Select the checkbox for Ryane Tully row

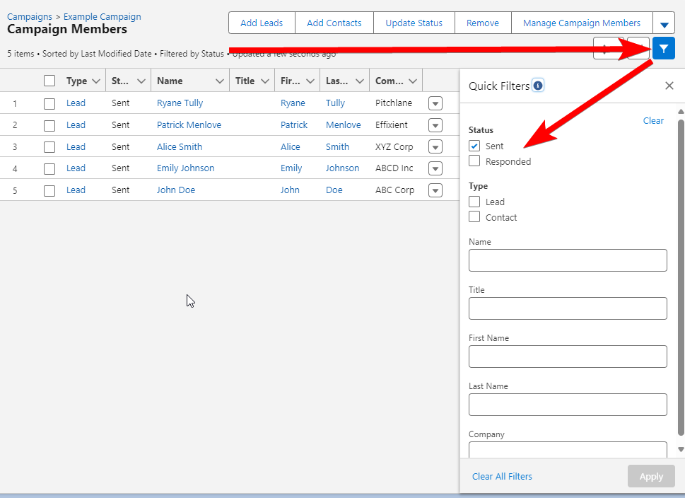tap(49, 103)
